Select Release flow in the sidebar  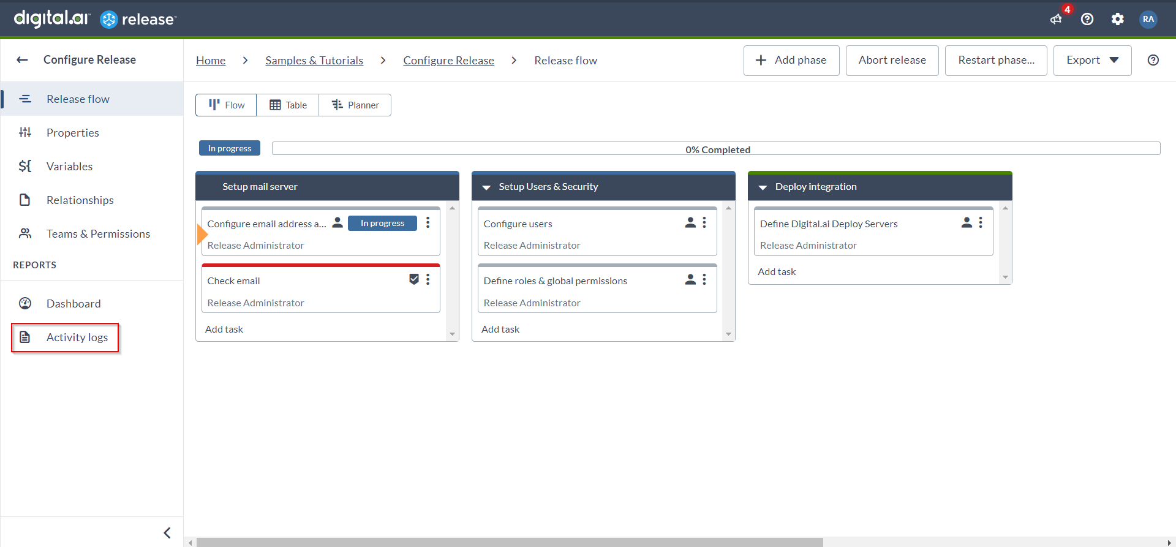coord(92,99)
